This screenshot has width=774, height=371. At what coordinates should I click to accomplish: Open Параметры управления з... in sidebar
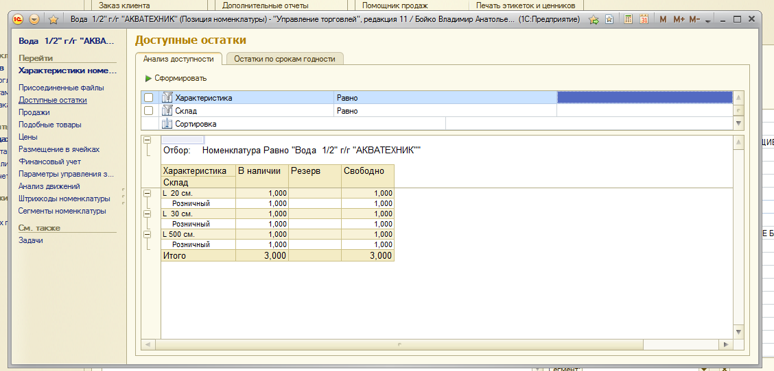click(x=66, y=174)
